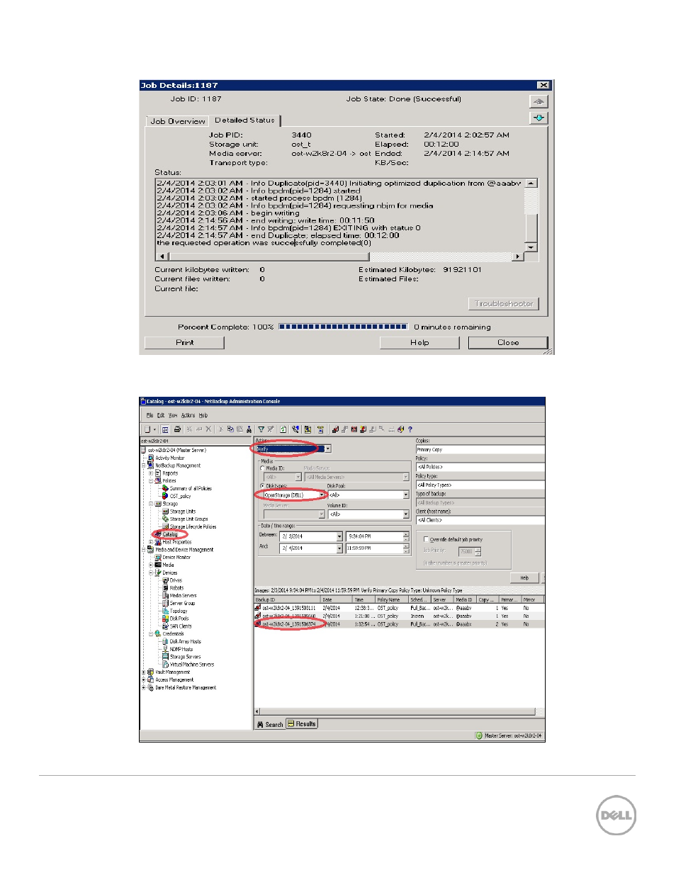Click the Clear filter toolbar icon

tap(271, 429)
